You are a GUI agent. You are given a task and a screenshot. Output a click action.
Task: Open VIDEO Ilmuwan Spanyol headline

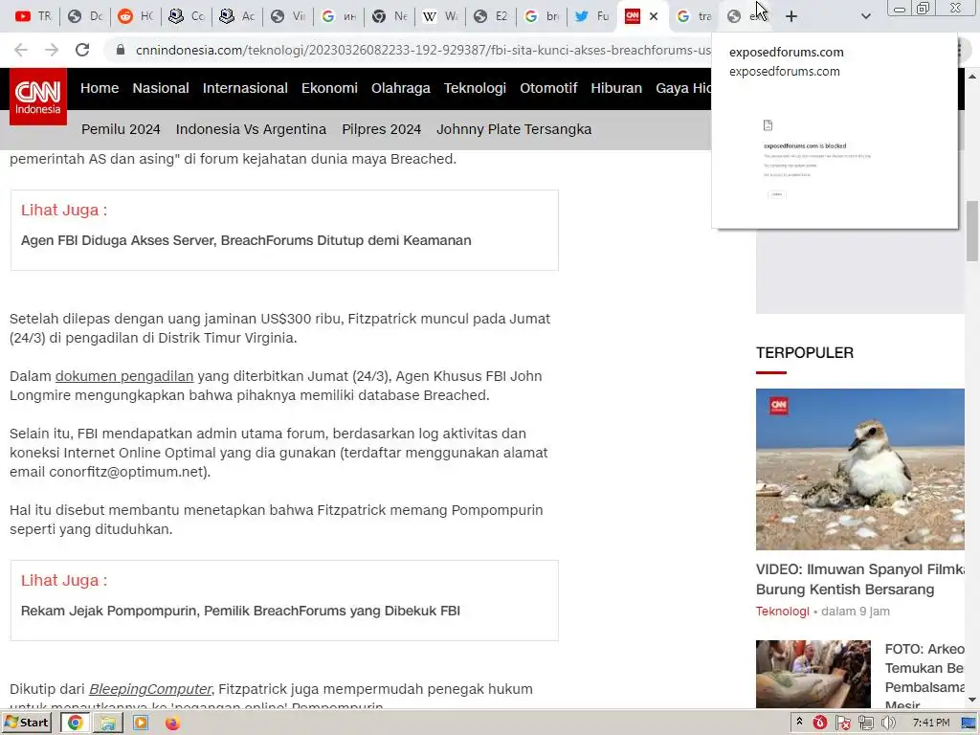click(x=860, y=579)
